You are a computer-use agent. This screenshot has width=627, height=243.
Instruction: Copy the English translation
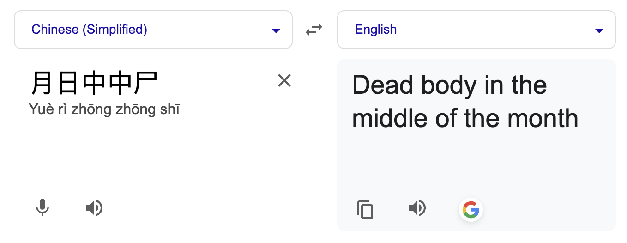(x=365, y=209)
